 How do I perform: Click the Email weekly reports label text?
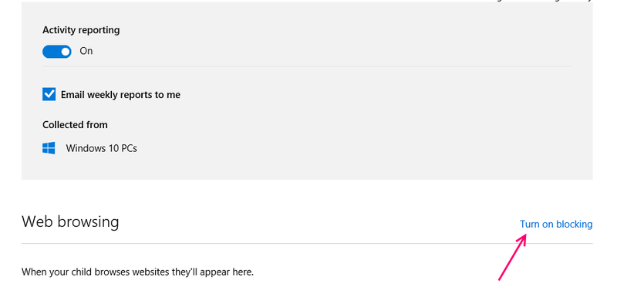point(120,95)
